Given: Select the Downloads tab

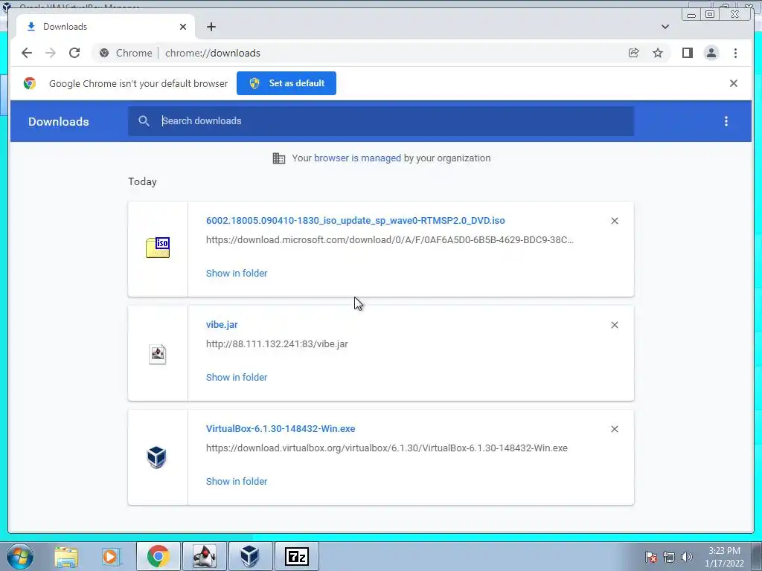Looking at the screenshot, I should click(x=106, y=27).
